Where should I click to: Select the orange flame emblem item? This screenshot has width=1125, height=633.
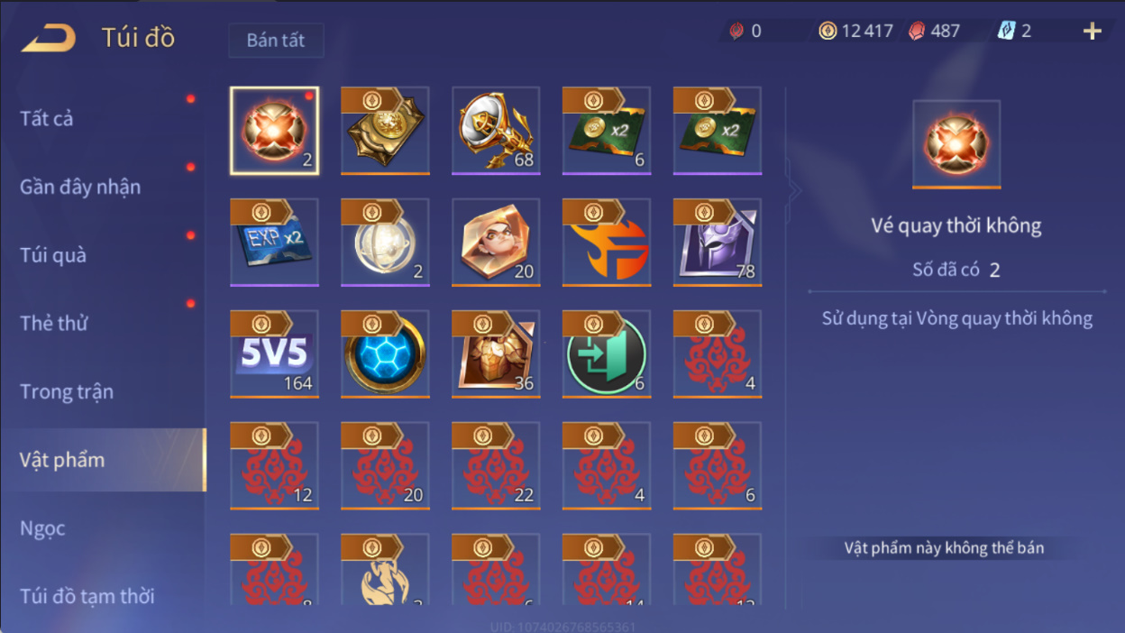coord(607,242)
